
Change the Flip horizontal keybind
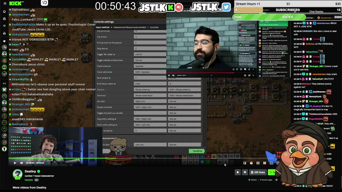(150, 31)
